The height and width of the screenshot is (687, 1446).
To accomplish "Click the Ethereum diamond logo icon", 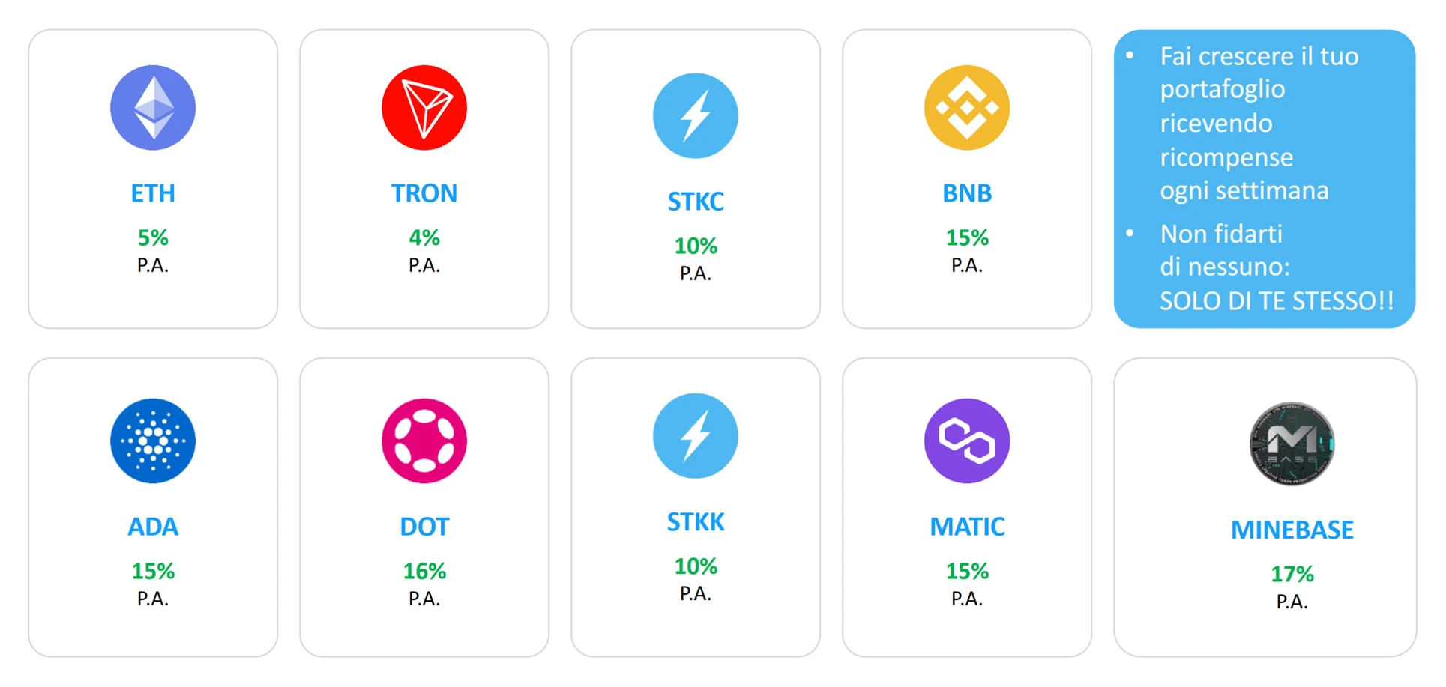I will point(153,108).
